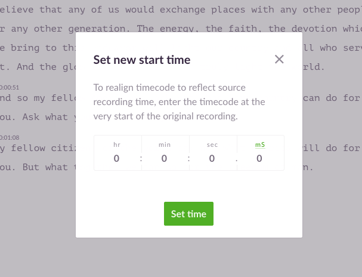Click the word 'exchange' in transcript

pos(182,10)
